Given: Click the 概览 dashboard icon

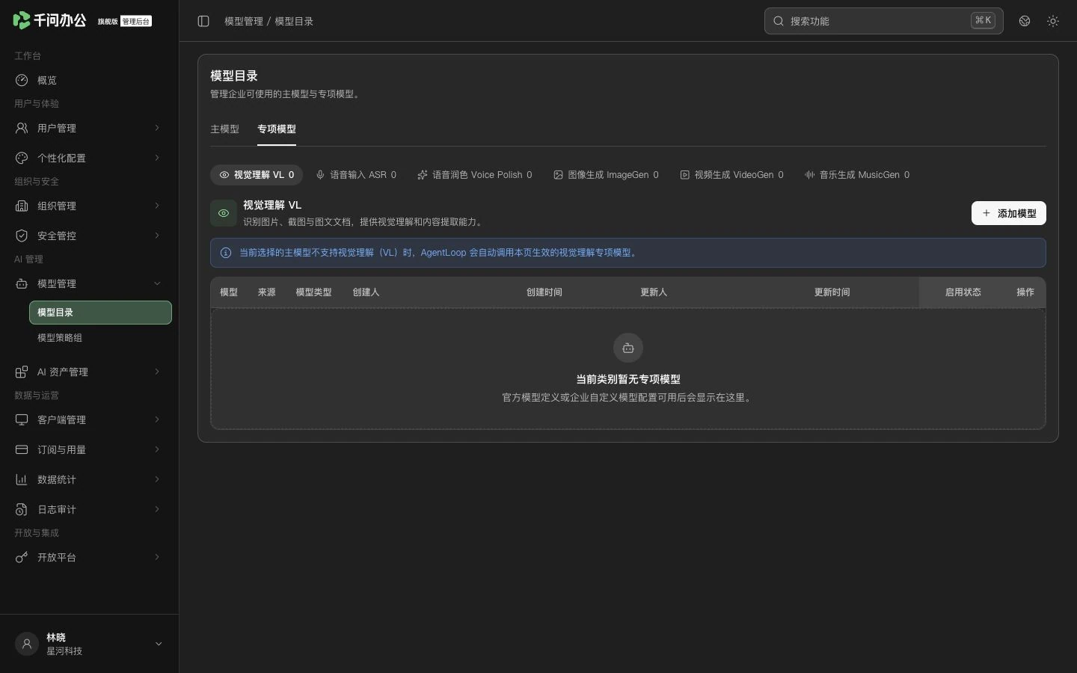Looking at the screenshot, I should (22, 80).
